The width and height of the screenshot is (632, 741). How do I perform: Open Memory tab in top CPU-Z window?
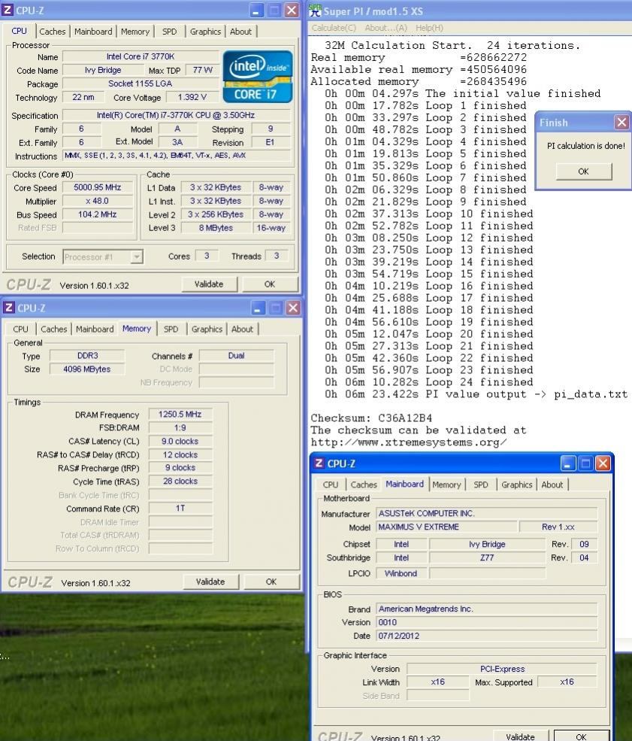click(x=135, y=32)
